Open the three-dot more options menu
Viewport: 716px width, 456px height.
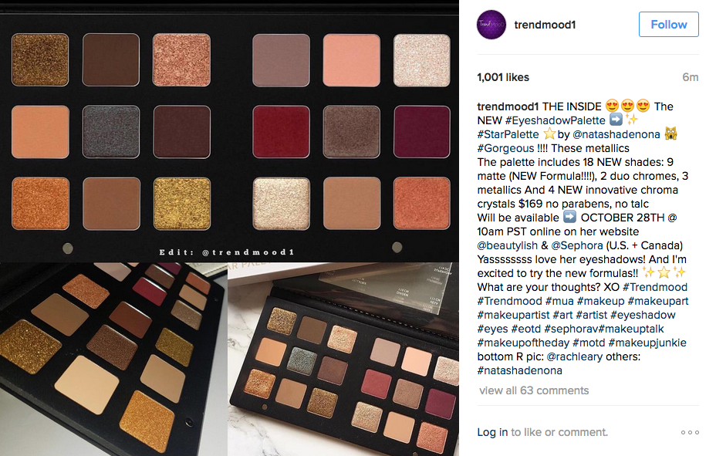(x=690, y=432)
